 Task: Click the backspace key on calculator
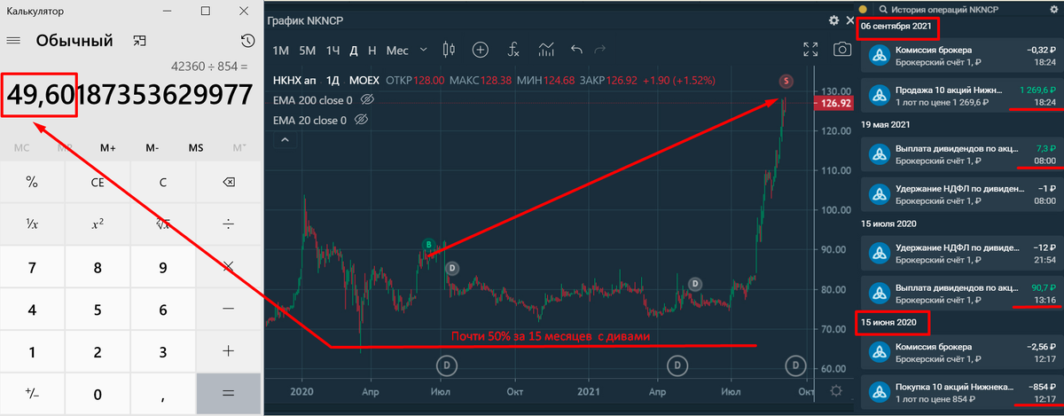coord(229,183)
